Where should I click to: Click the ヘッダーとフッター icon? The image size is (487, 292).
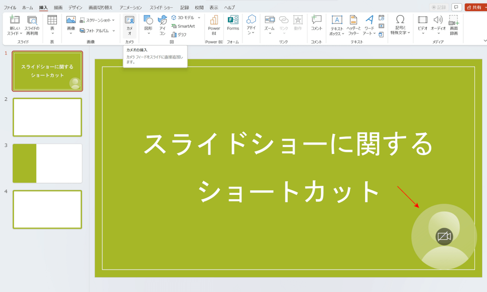pyautogui.click(x=353, y=20)
